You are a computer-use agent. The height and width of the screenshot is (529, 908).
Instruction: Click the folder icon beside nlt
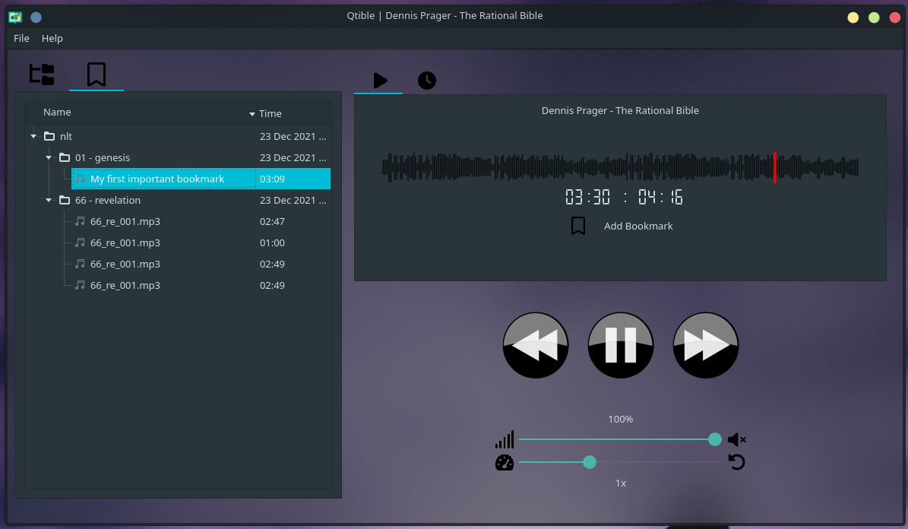[50, 136]
